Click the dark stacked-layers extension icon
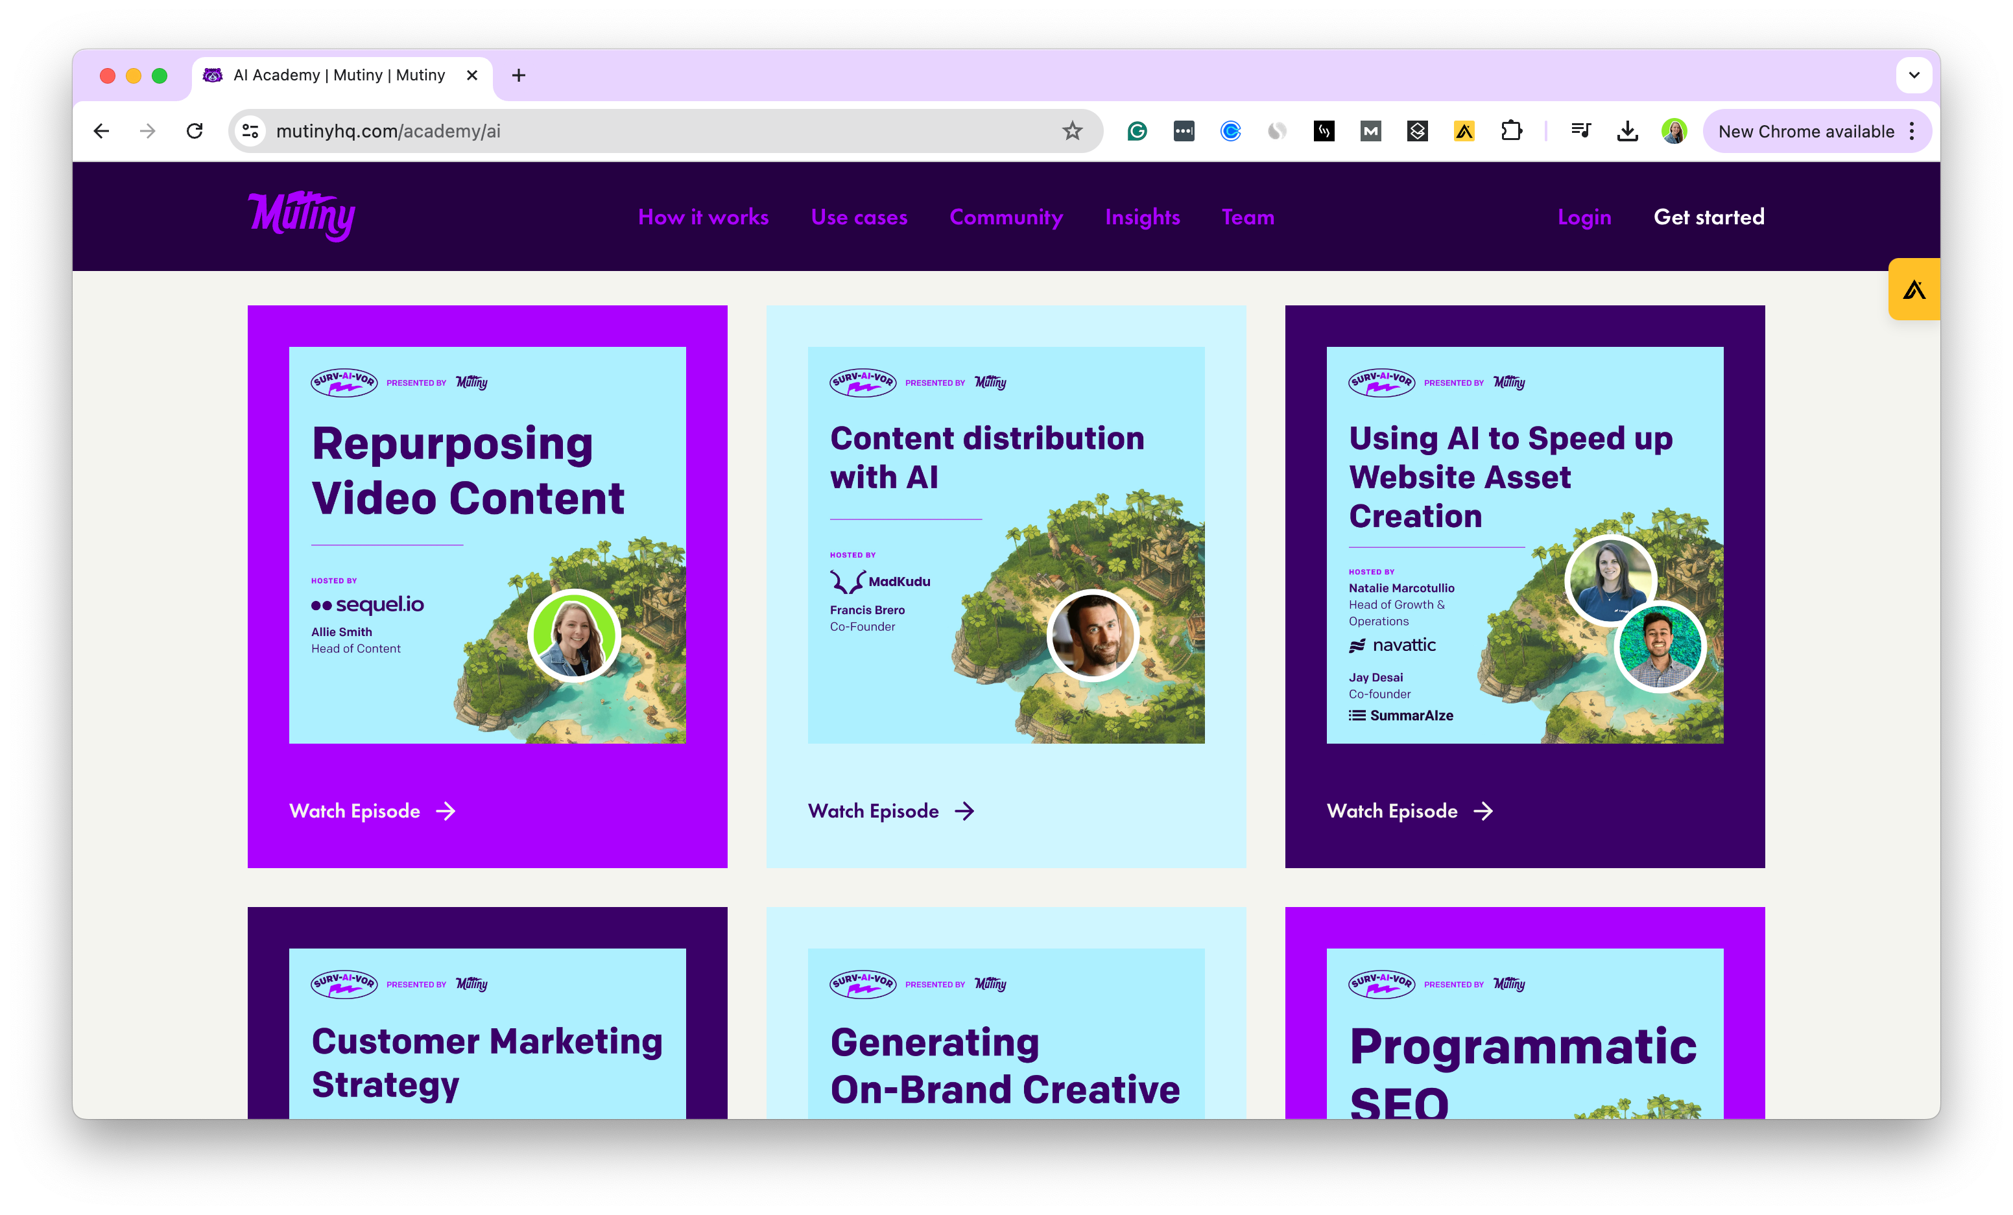Screen dimensions: 2013x1215 1418,131
